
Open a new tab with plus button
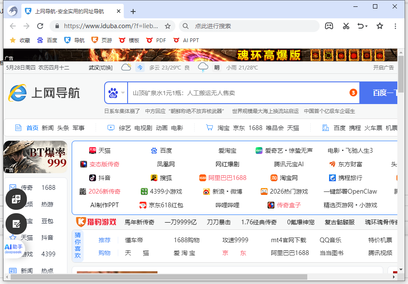133,12
